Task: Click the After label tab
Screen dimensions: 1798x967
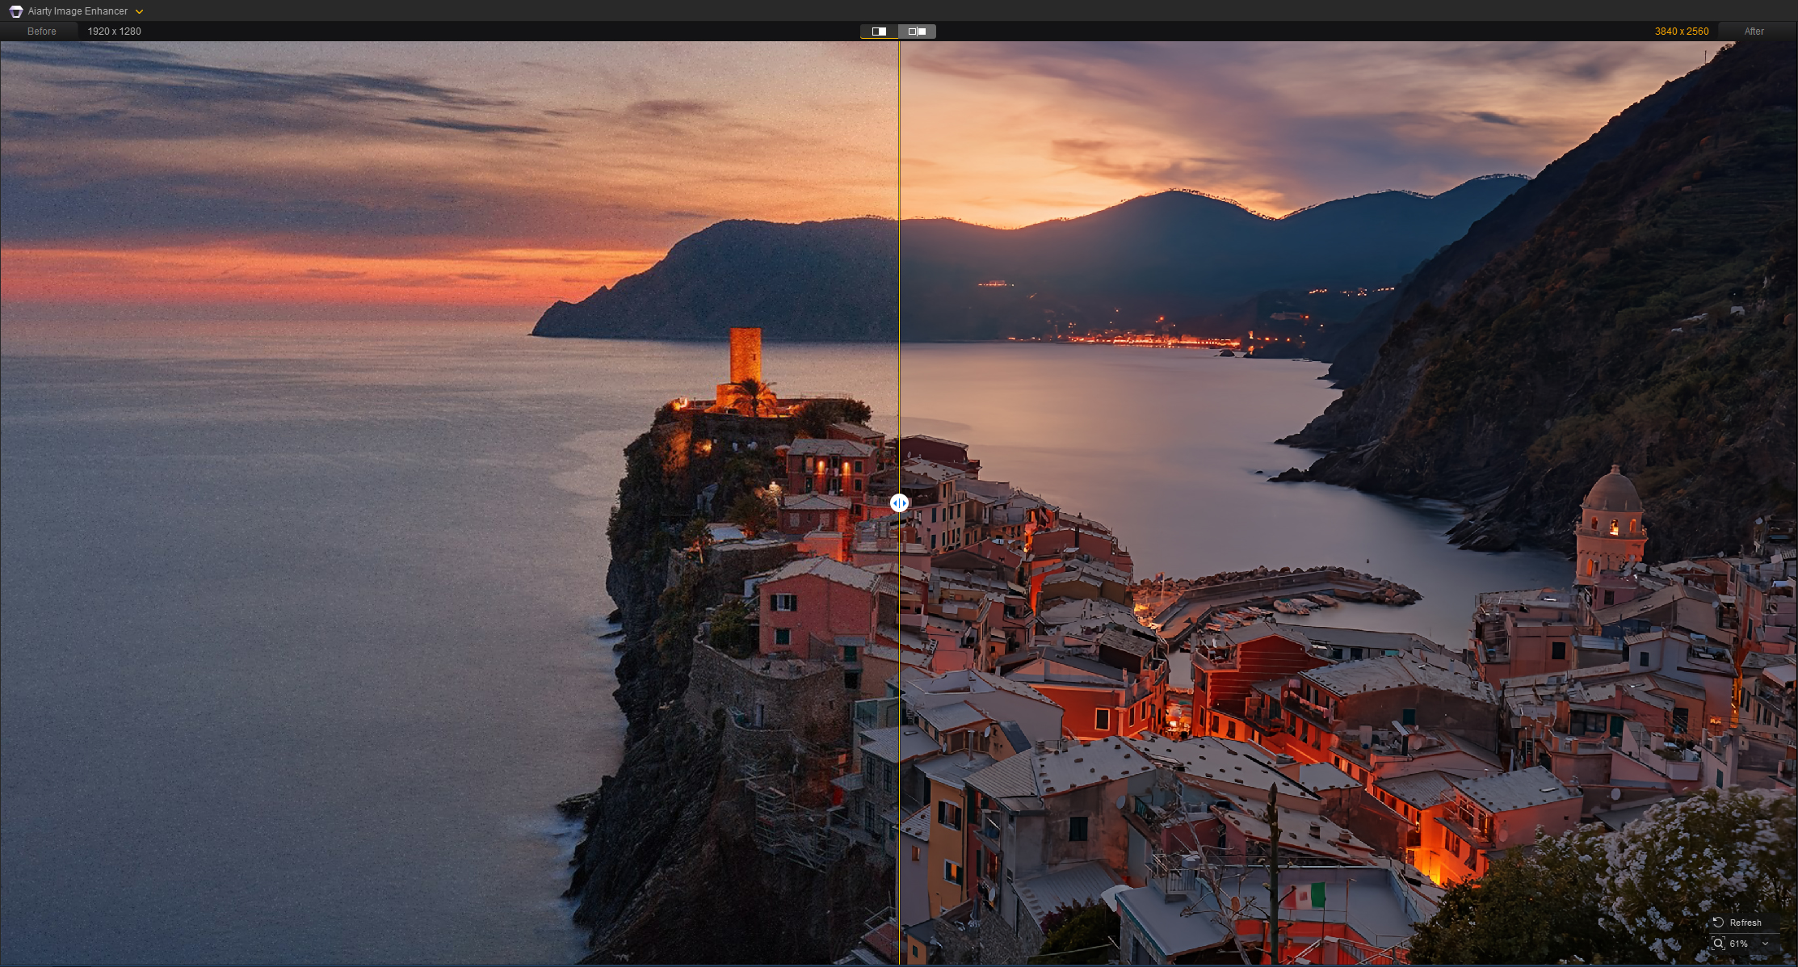Action: click(x=1754, y=32)
